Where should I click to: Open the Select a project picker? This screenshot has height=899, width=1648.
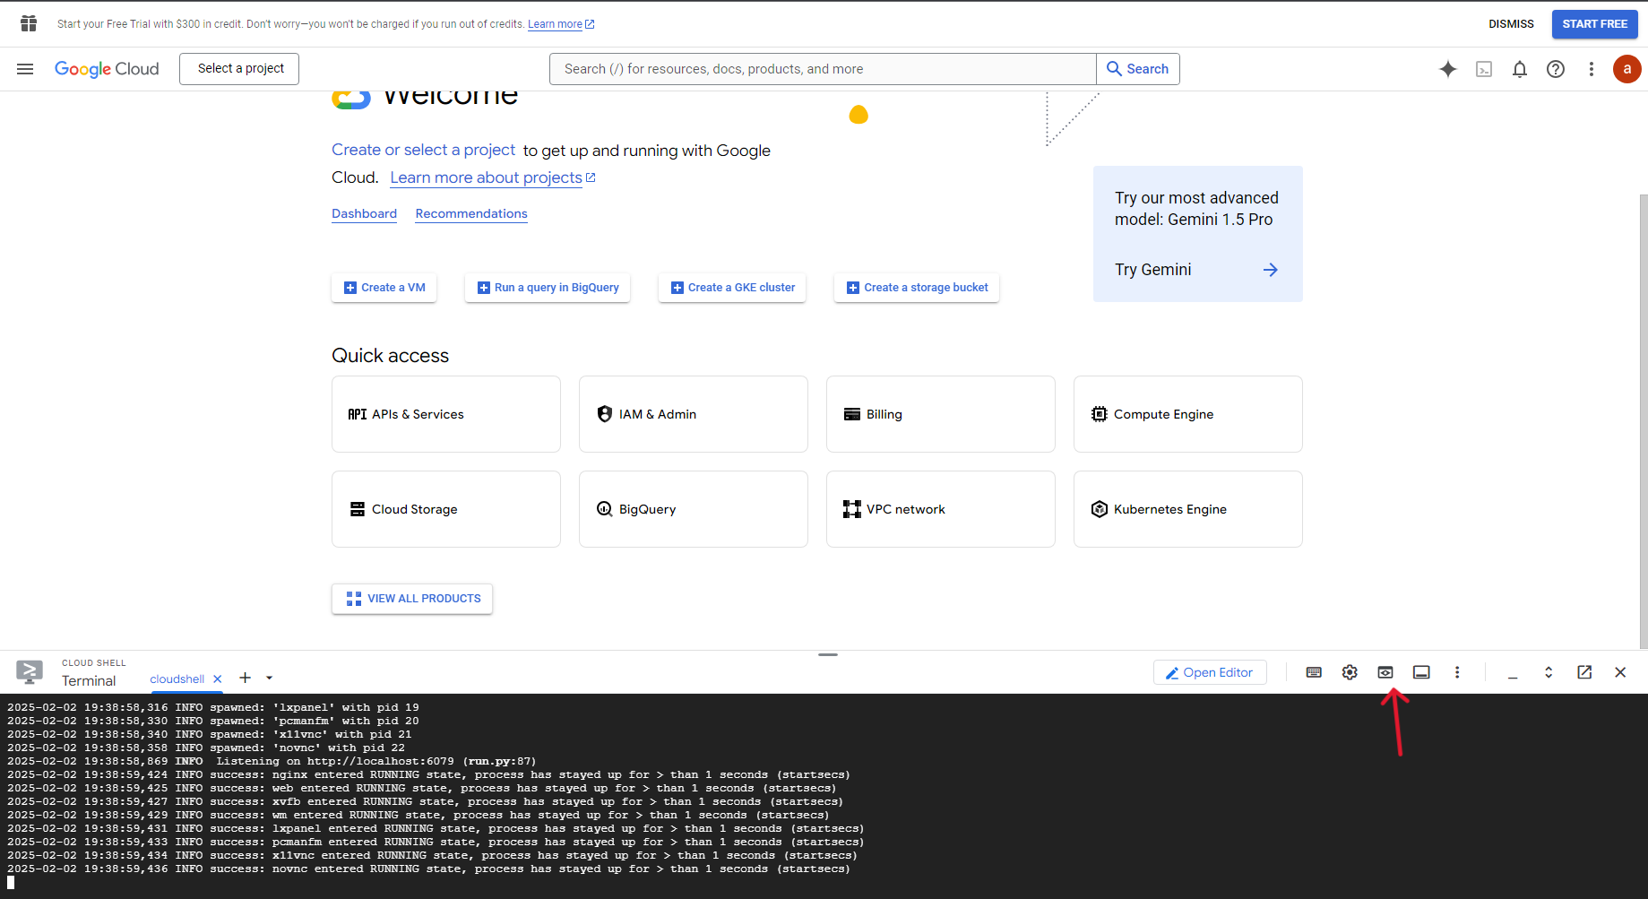point(239,69)
